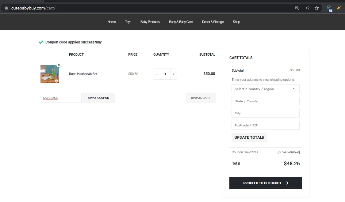345x202 pixels.
Task: Open the US VPN extension icon
Action: (x=330, y=9)
